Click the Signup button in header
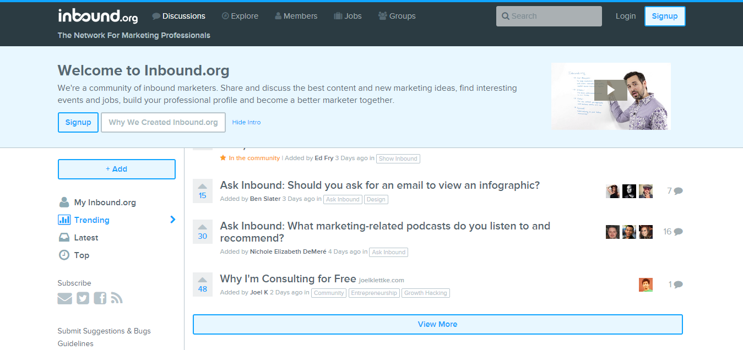743x350 pixels. coord(665,16)
